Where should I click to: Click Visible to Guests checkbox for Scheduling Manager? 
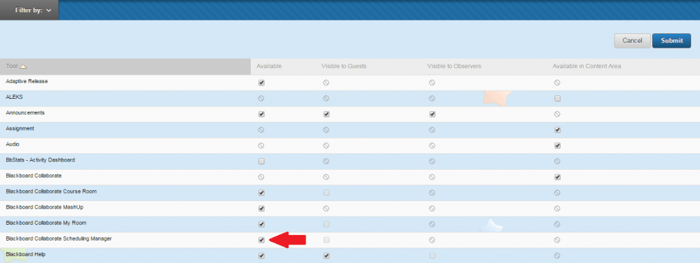point(326,240)
